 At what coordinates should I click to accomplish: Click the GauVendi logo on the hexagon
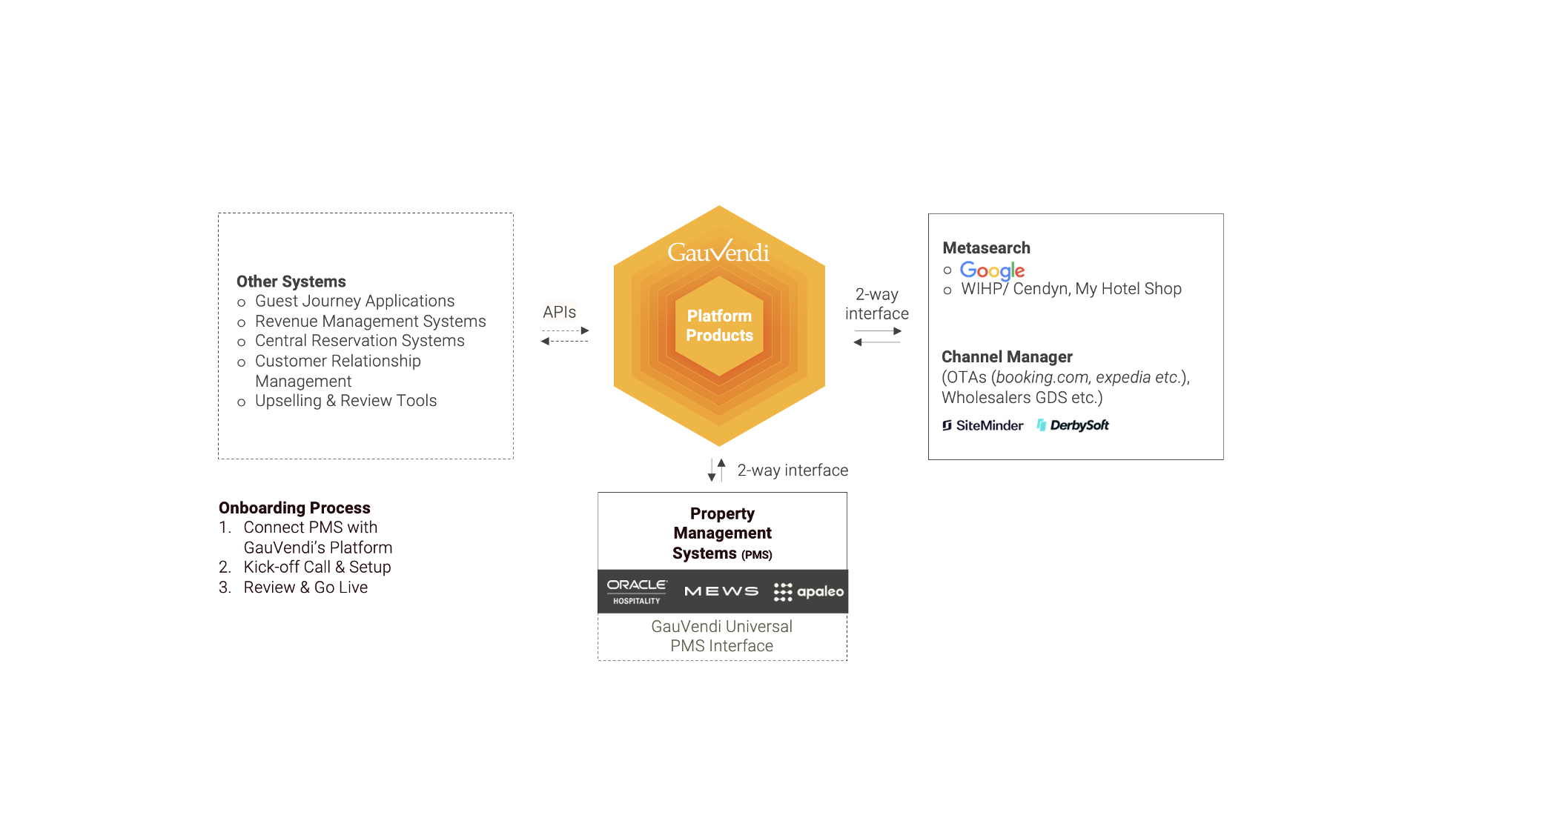(718, 252)
